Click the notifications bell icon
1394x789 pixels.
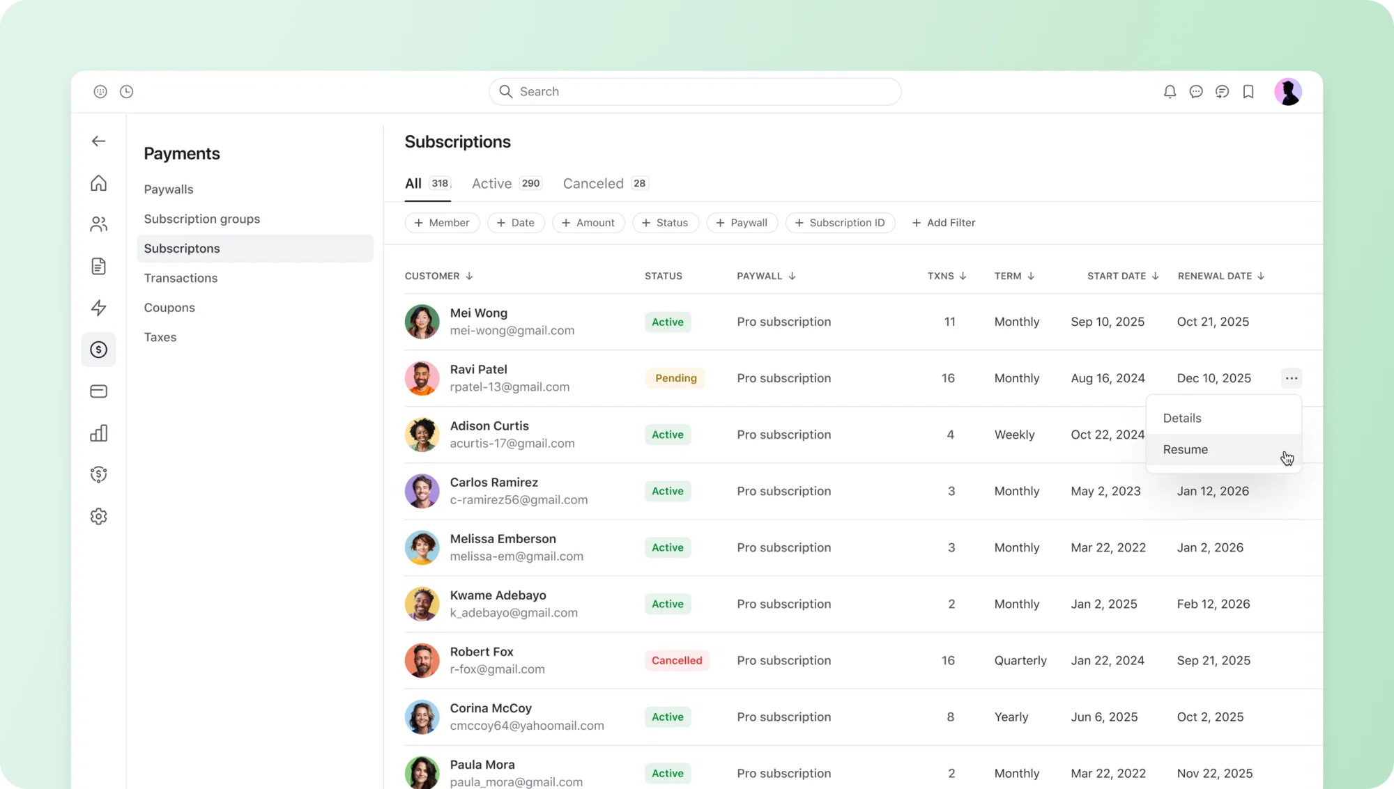click(x=1170, y=91)
